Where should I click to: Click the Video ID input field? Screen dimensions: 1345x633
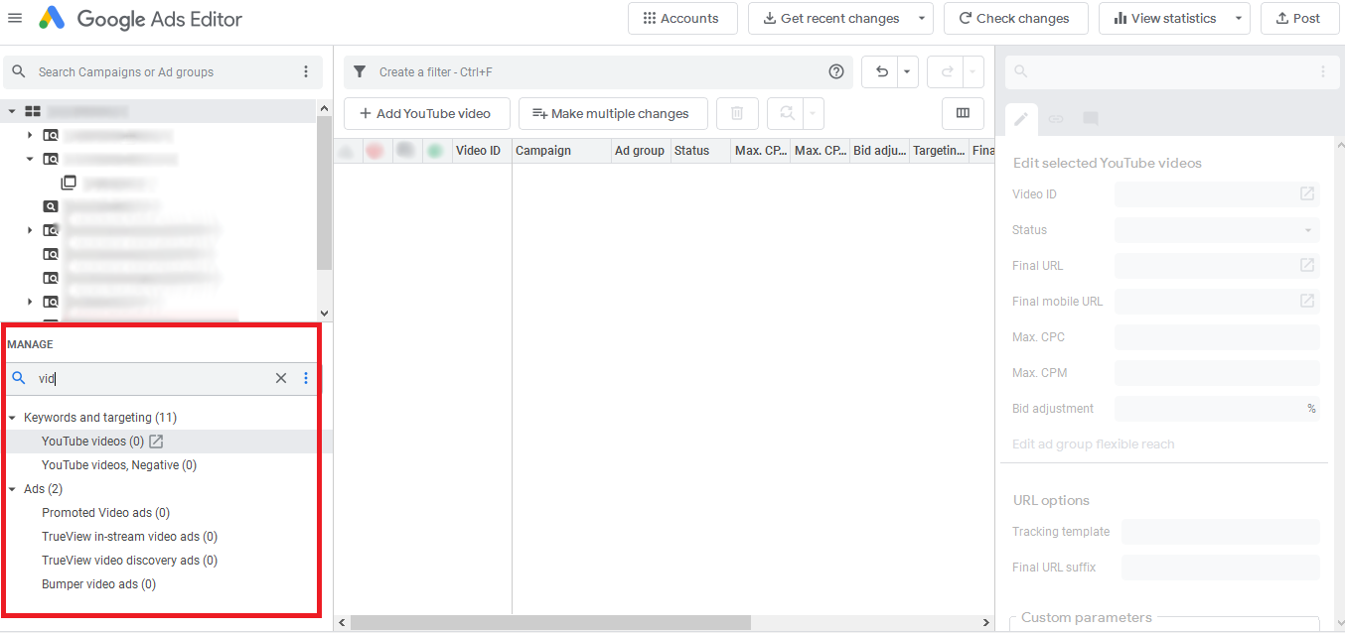pos(1217,194)
